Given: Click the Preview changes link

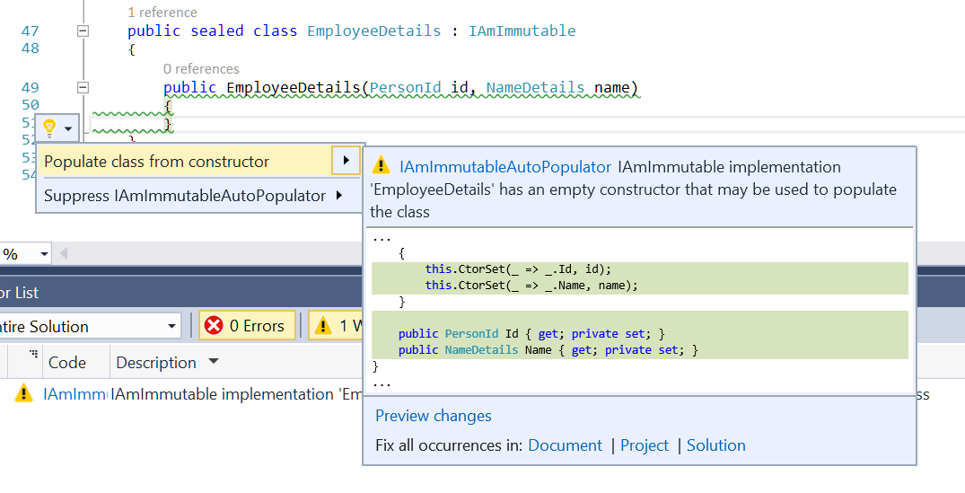Looking at the screenshot, I should click(434, 416).
